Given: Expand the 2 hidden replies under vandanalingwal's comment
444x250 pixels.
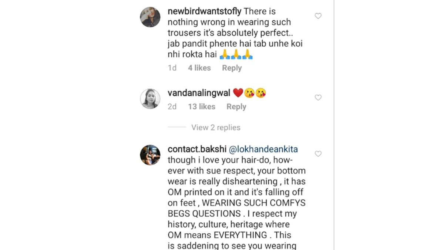Looking at the screenshot, I should pos(216,127).
